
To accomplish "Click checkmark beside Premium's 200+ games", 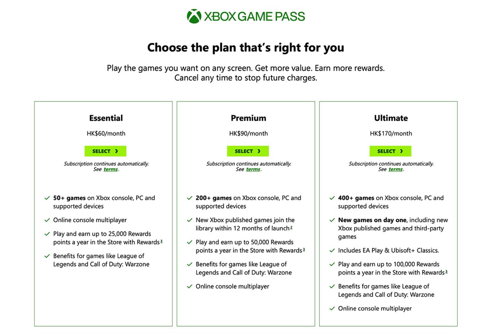I will pyautogui.click(x=189, y=198).
